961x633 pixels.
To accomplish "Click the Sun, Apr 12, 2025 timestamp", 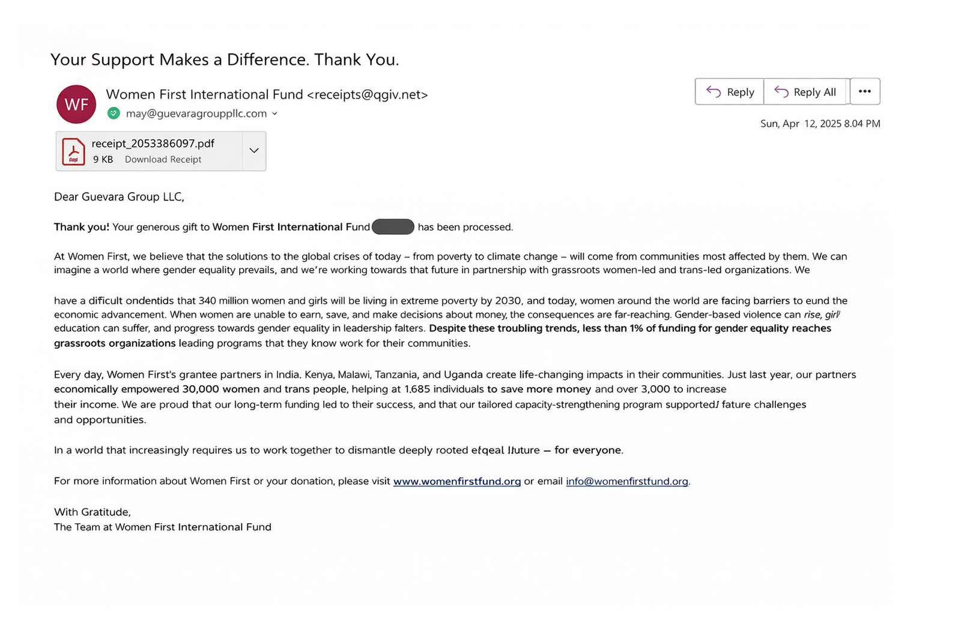I will 820,124.
